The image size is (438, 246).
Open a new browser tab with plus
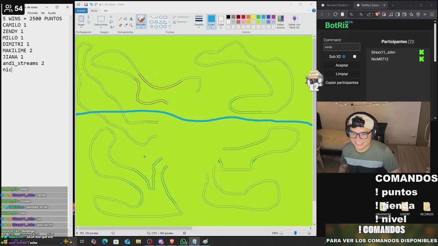(x=392, y=5)
